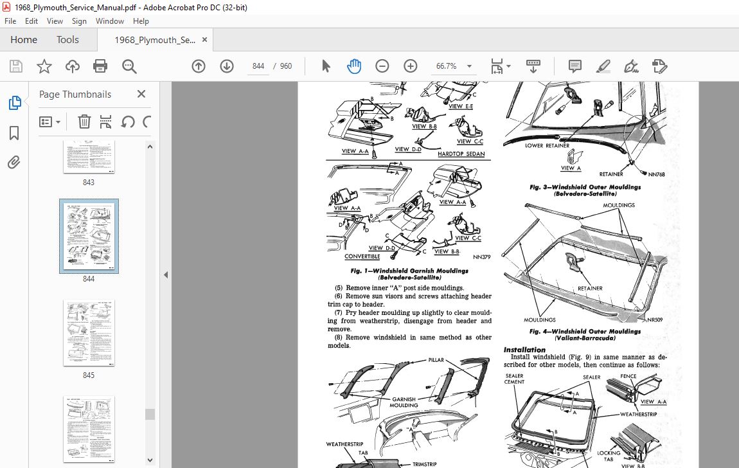This screenshot has width=739, height=468.
Task: Select page 845 thumbnail
Action: pyautogui.click(x=89, y=333)
